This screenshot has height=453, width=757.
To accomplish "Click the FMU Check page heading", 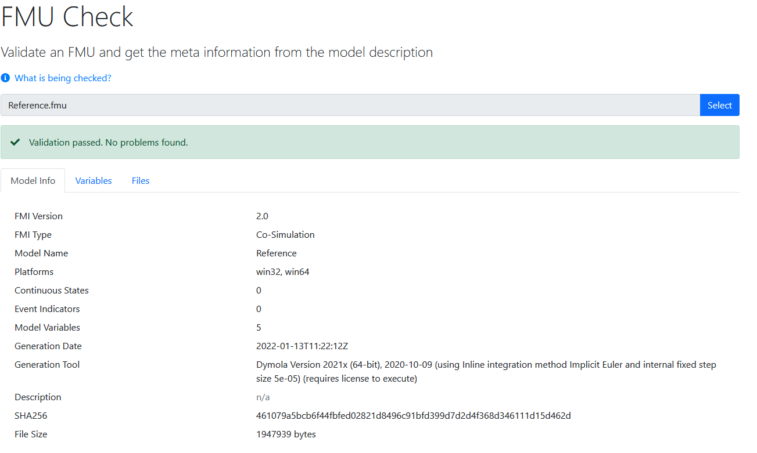I will point(67,17).
